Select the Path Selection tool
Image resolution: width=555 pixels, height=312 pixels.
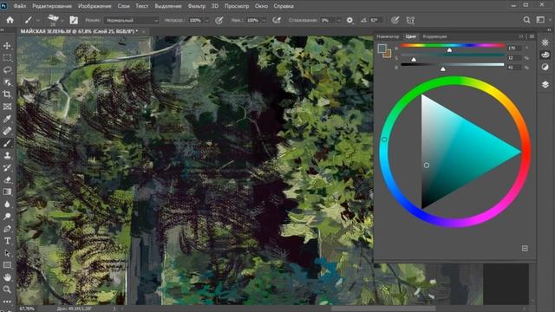[x=7, y=253]
